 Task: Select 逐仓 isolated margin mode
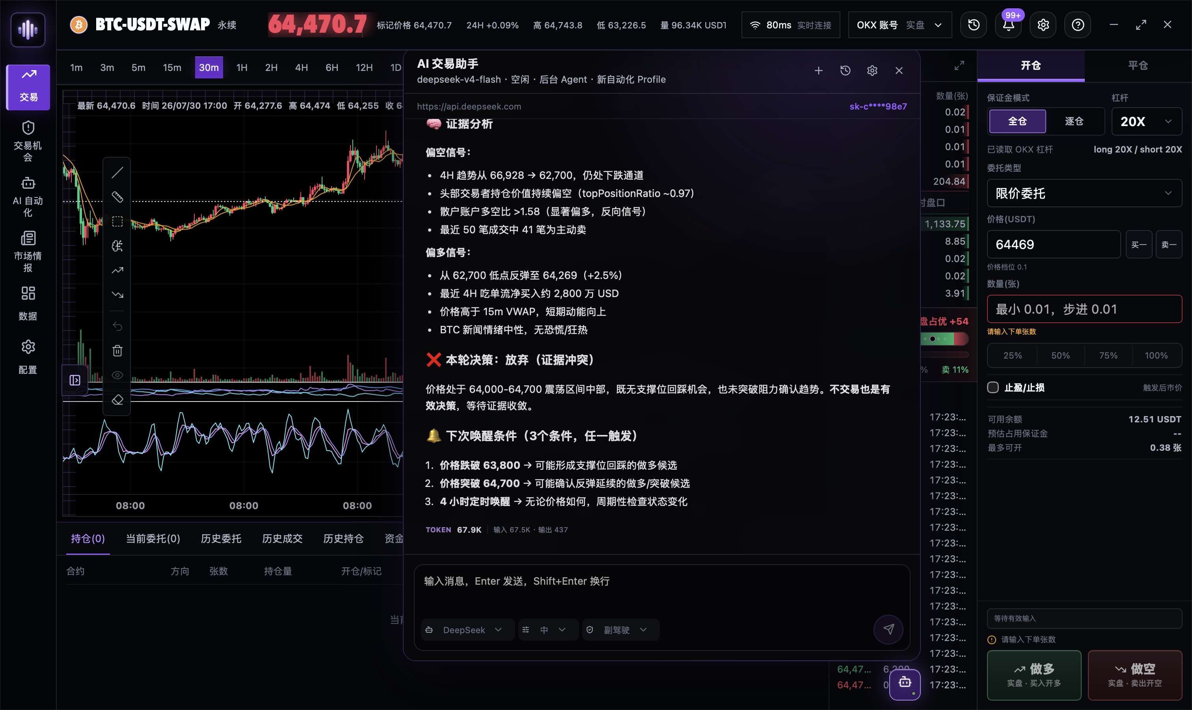point(1074,121)
